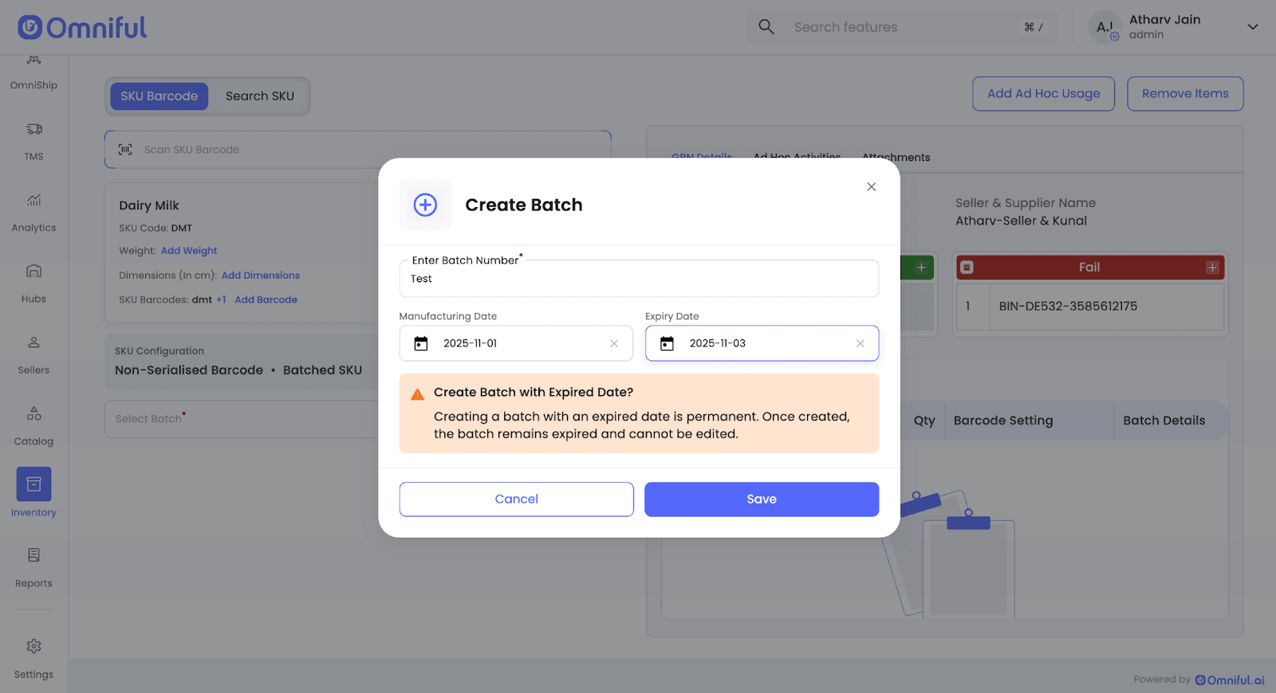This screenshot has width=1276, height=693.
Task: Click the Enter Batch Number field
Action: pyautogui.click(x=638, y=280)
